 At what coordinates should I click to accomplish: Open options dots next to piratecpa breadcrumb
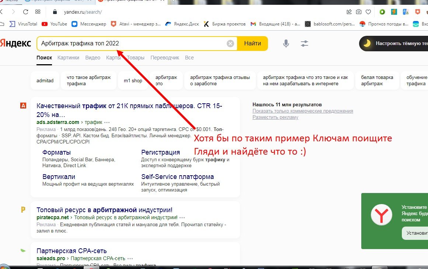(182, 218)
